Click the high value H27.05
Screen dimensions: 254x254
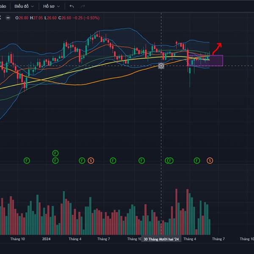[x=36, y=18]
